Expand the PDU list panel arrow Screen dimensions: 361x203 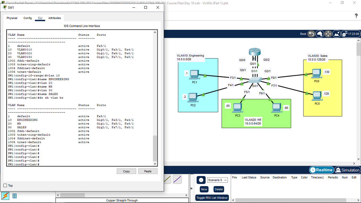click(192, 189)
